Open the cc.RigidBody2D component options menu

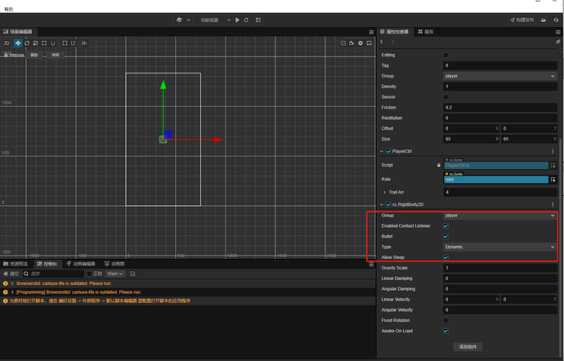point(553,204)
